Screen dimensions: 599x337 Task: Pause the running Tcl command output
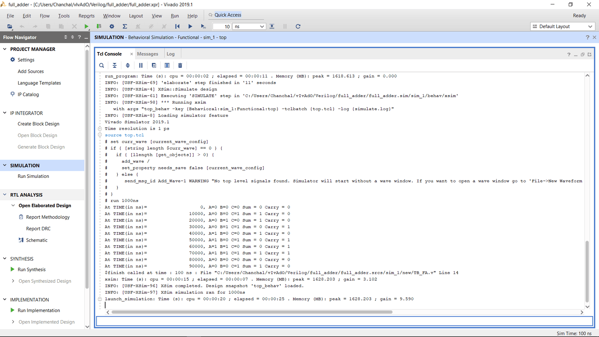[141, 65]
